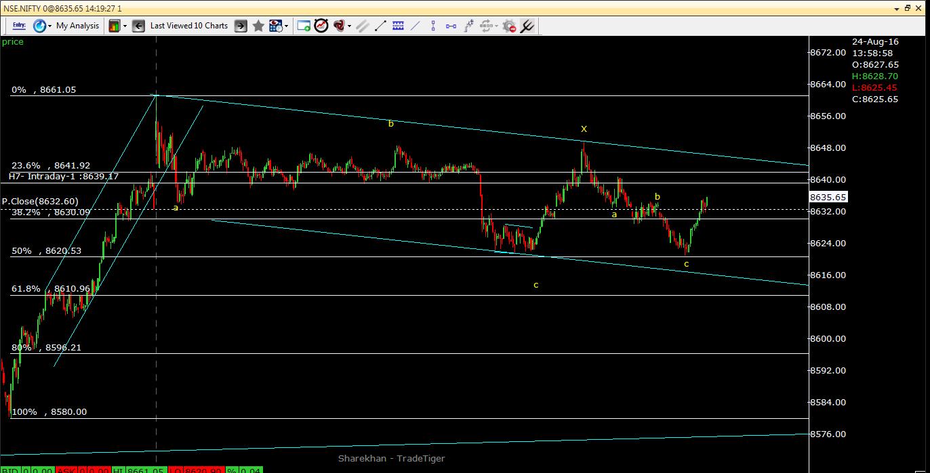Click the 50% 8620.53 Fibonacci label
930x473 pixels.
point(46,250)
